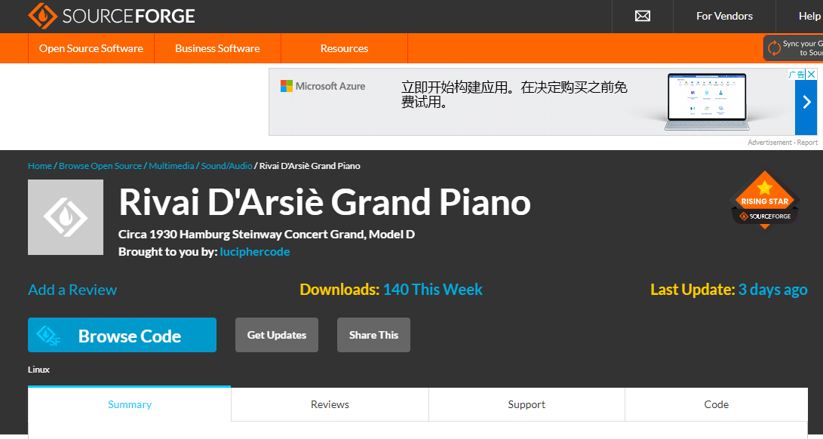Switch to the Code tab
Image resolution: width=823 pixels, height=439 pixels.
coord(717,404)
